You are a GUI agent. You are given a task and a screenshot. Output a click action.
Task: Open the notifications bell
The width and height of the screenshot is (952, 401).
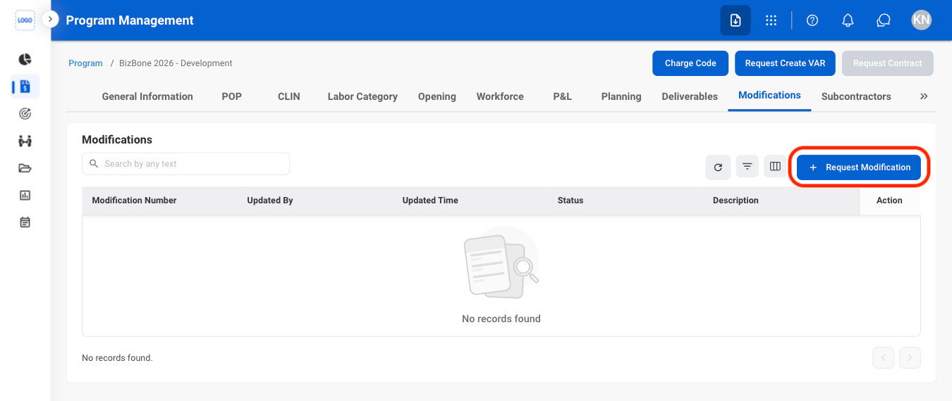click(x=848, y=20)
